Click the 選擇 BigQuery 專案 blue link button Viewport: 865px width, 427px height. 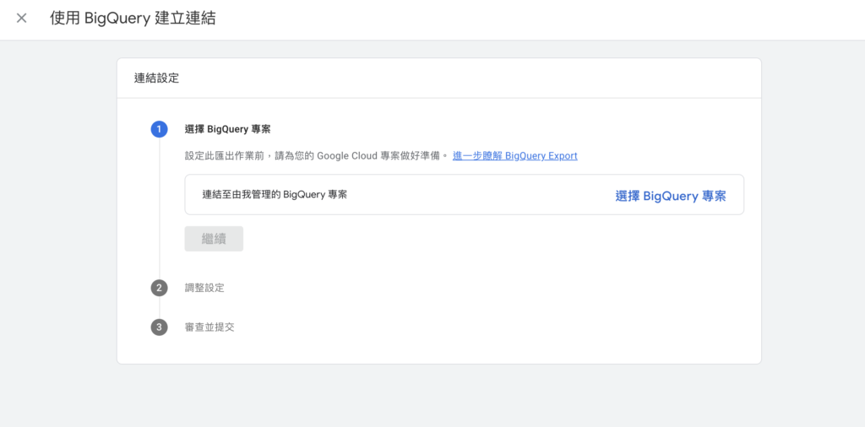[670, 196]
